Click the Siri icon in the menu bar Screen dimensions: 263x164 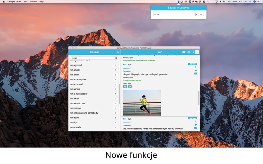click(254, 2)
